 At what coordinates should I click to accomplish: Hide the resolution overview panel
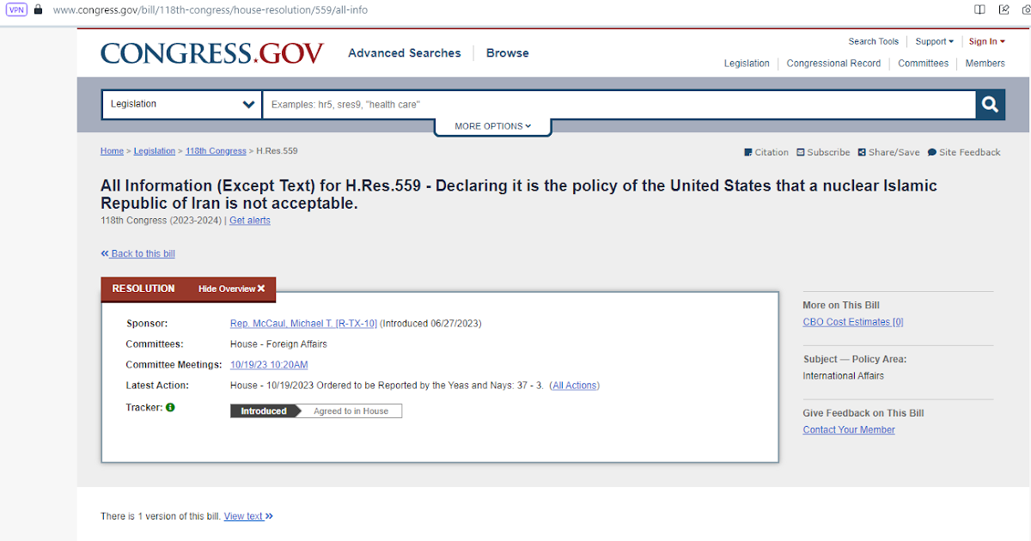(231, 289)
